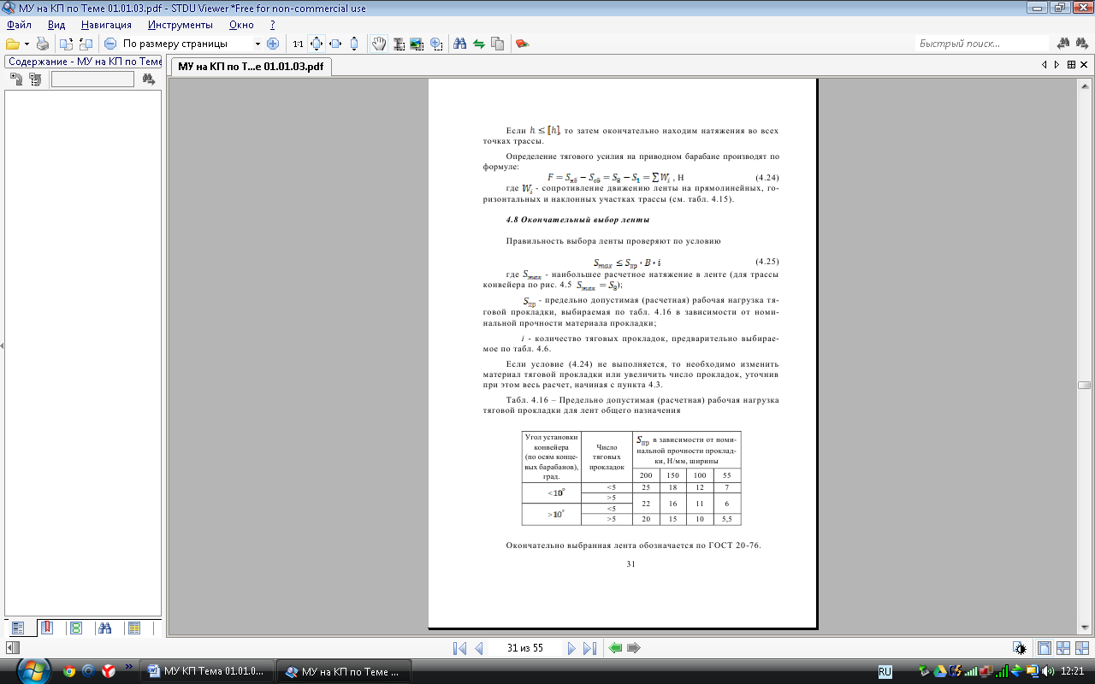Go to the first page button
Screen dimensions: 1095x684
pos(459,648)
